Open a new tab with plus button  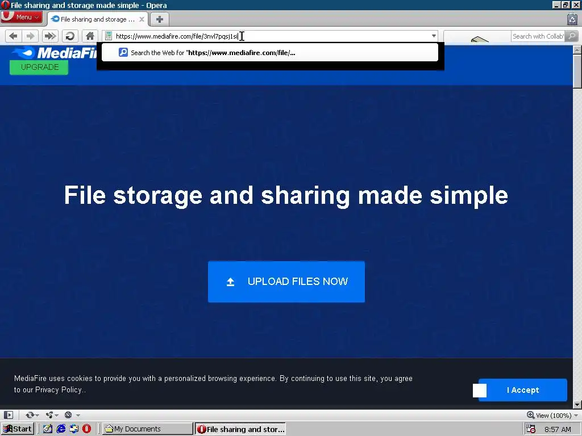pos(160,19)
